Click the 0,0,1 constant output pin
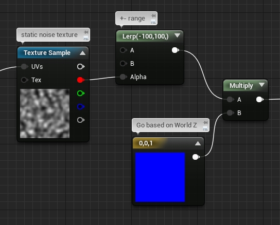Screen dimensions: 280x225 (x=196, y=157)
